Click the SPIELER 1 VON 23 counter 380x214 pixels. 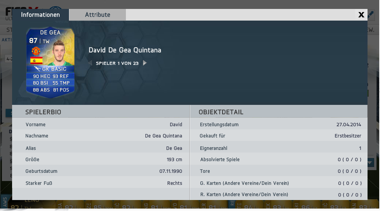point(117,63)
